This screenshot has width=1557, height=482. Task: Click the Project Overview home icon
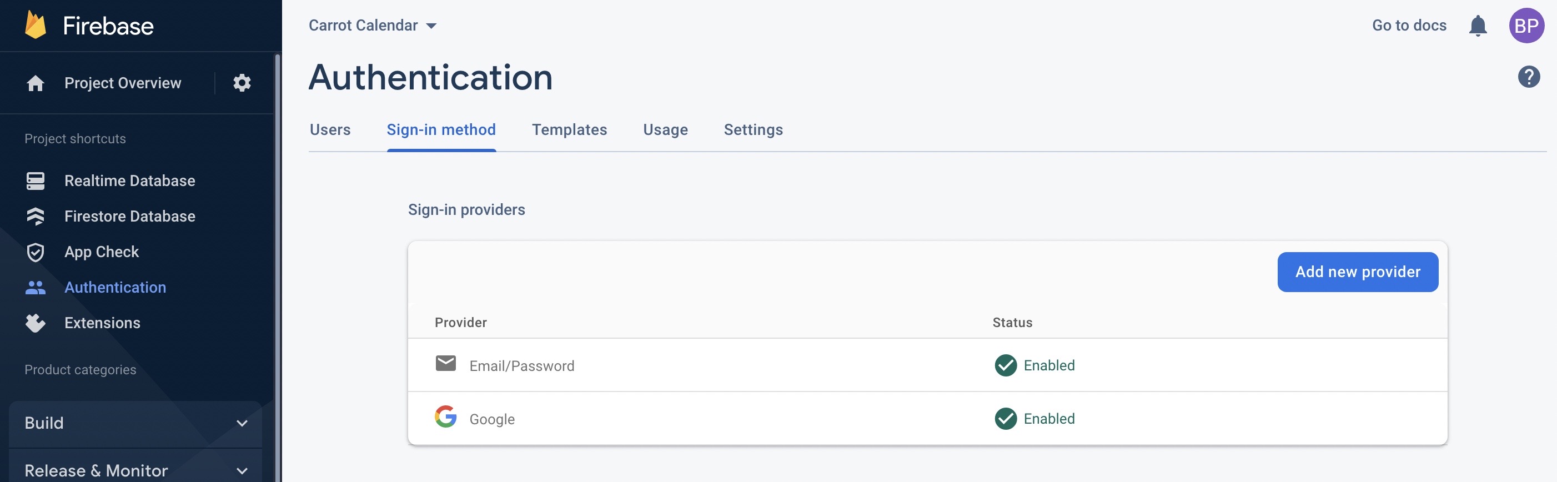(36, 83)
